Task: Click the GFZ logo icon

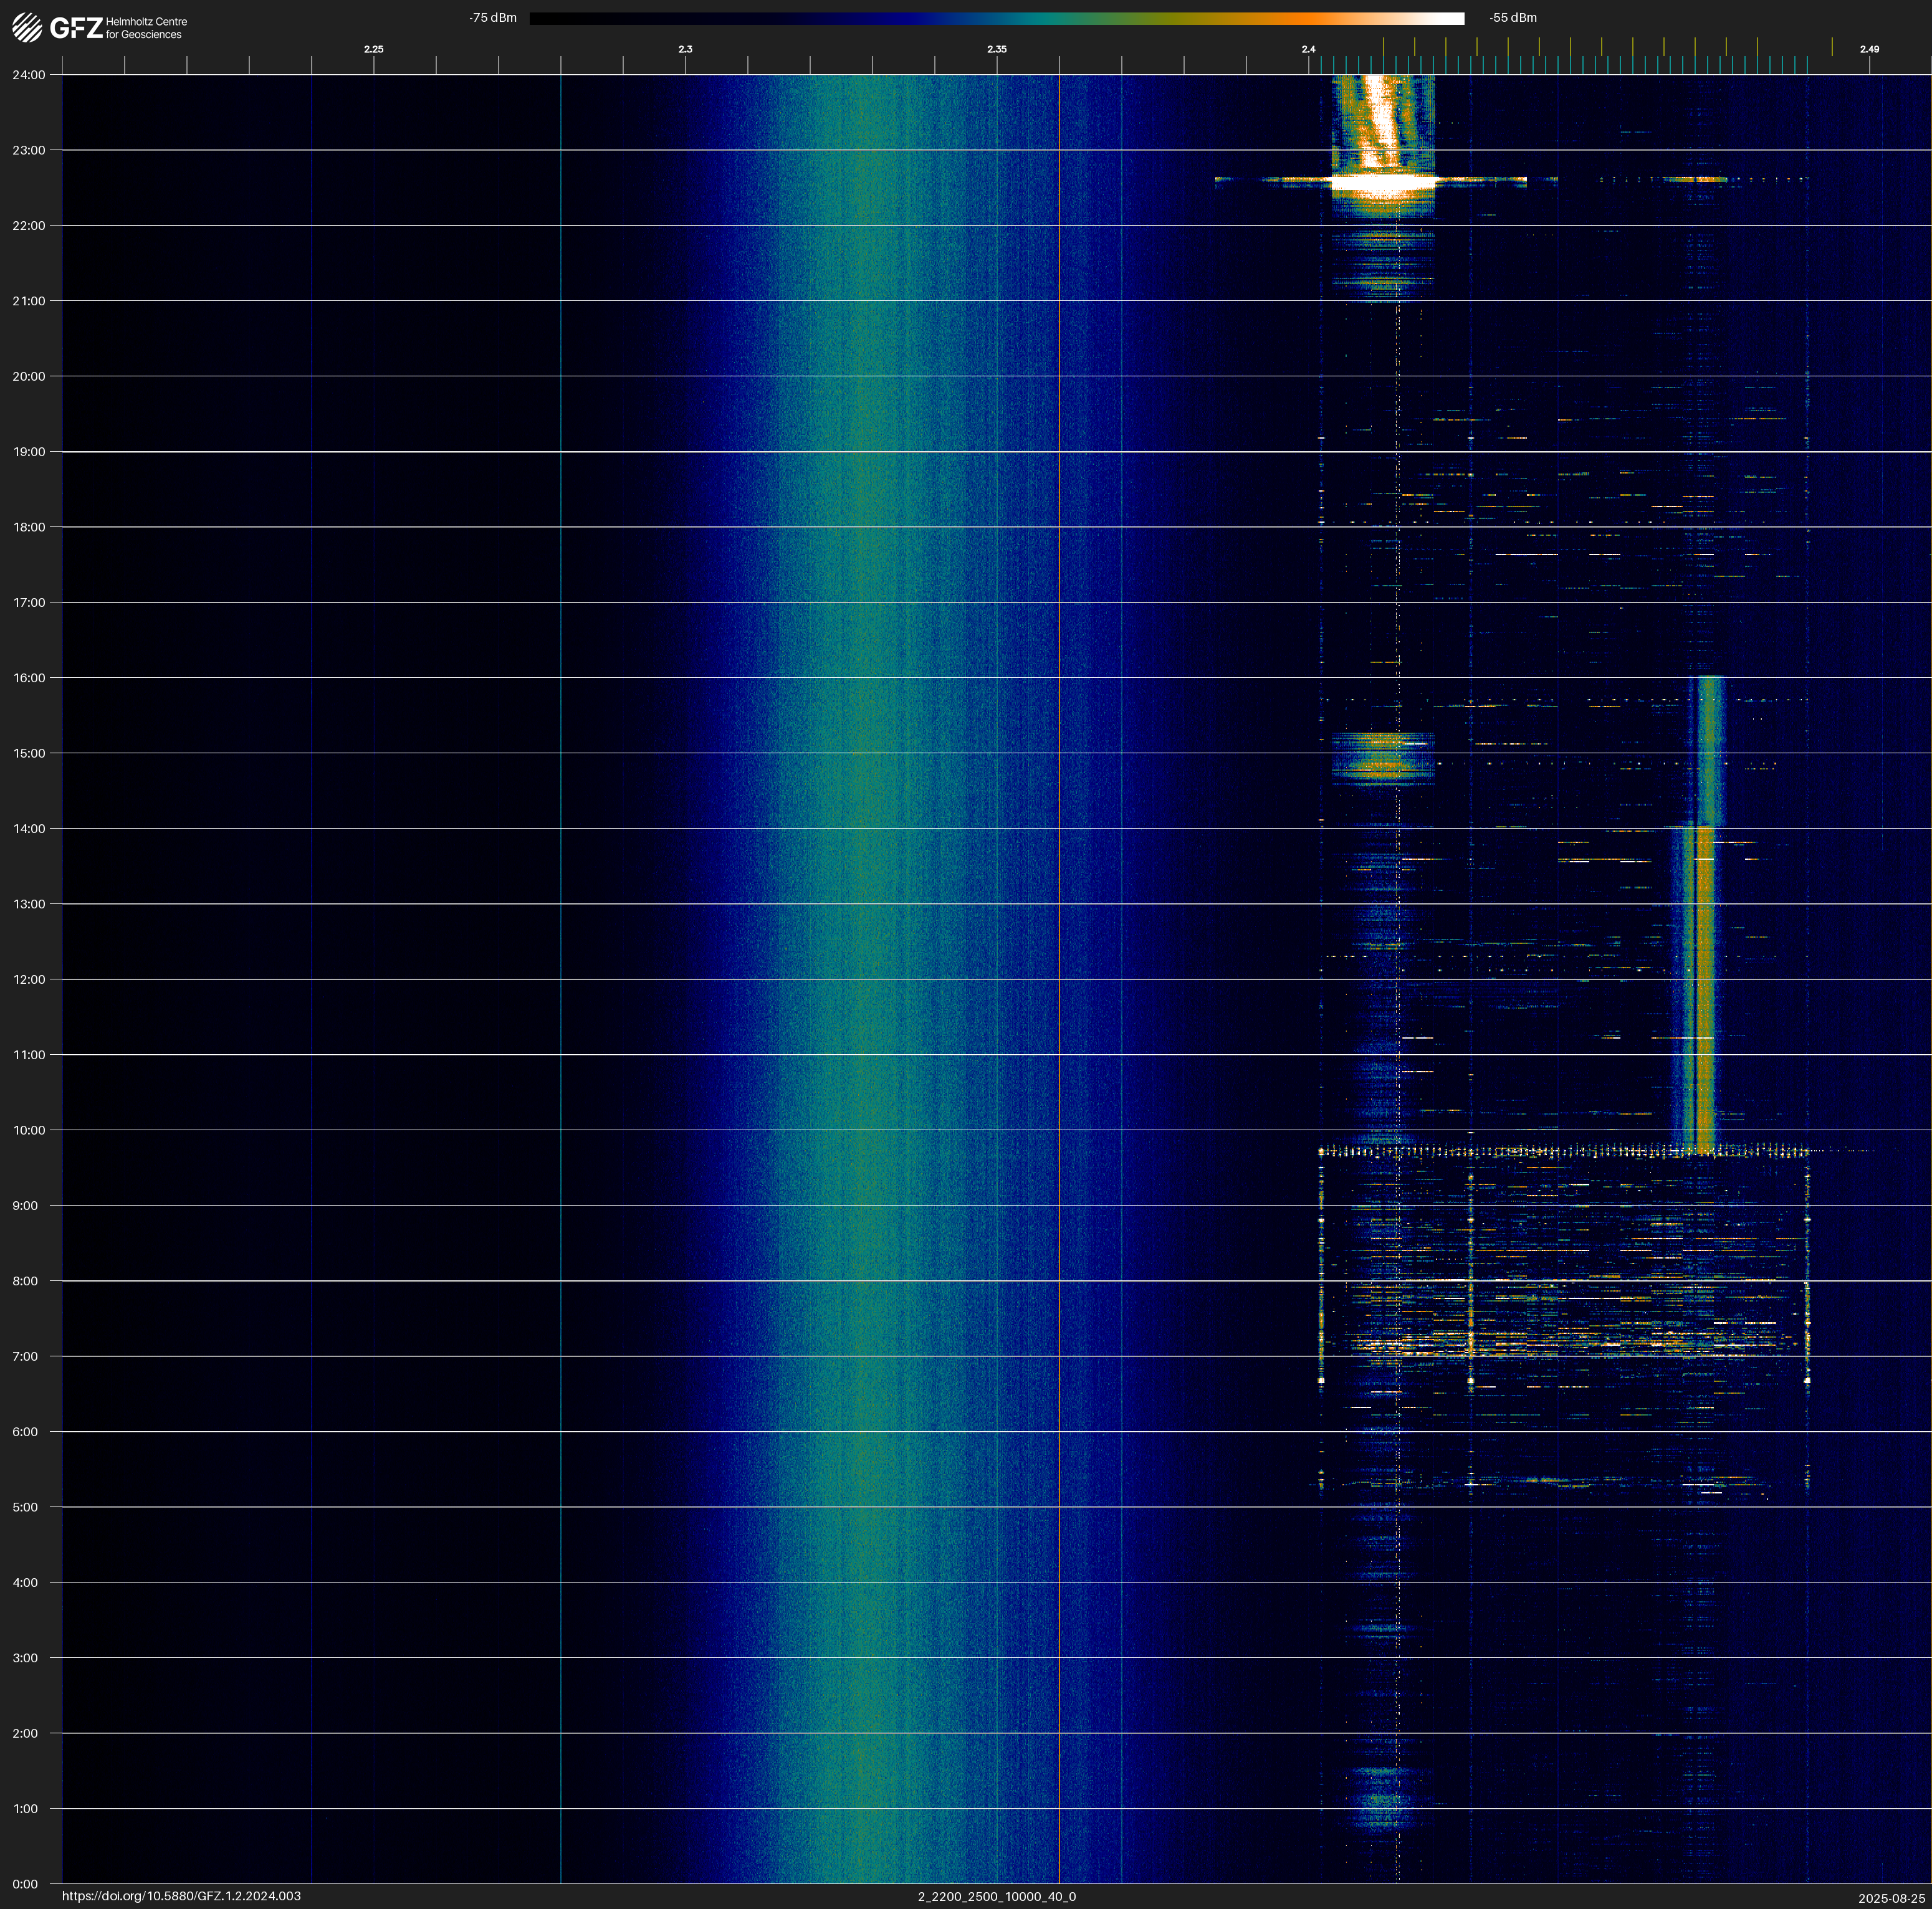Action: pos(28,27)
